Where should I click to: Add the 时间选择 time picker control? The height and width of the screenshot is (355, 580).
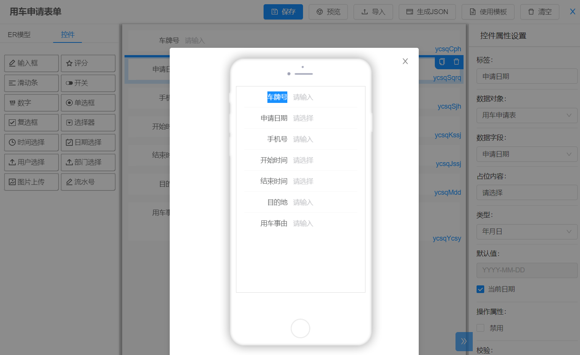[x=31, y=142]
